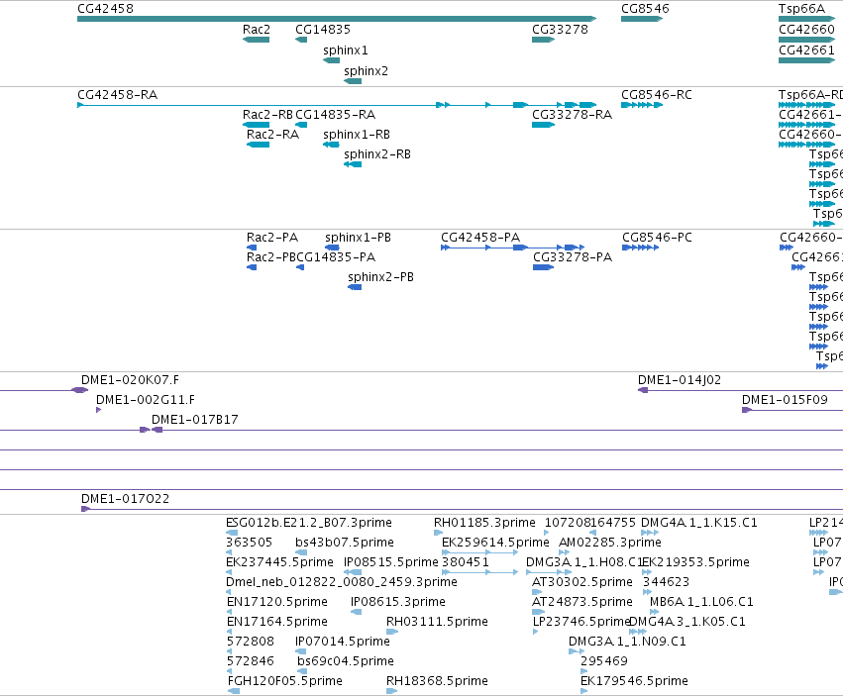The height and width of the screenshot is (696, 843).
Task: Click the EN17164.5prime EST label
Action: tap(277, 622)
